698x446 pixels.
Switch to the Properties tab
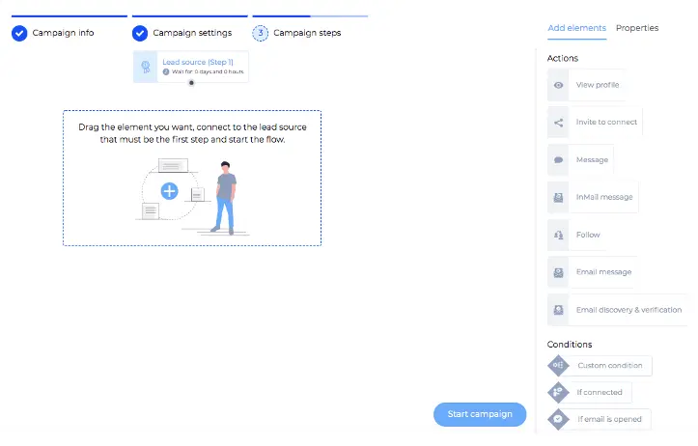pyautogui.click(x=637, y=28)
